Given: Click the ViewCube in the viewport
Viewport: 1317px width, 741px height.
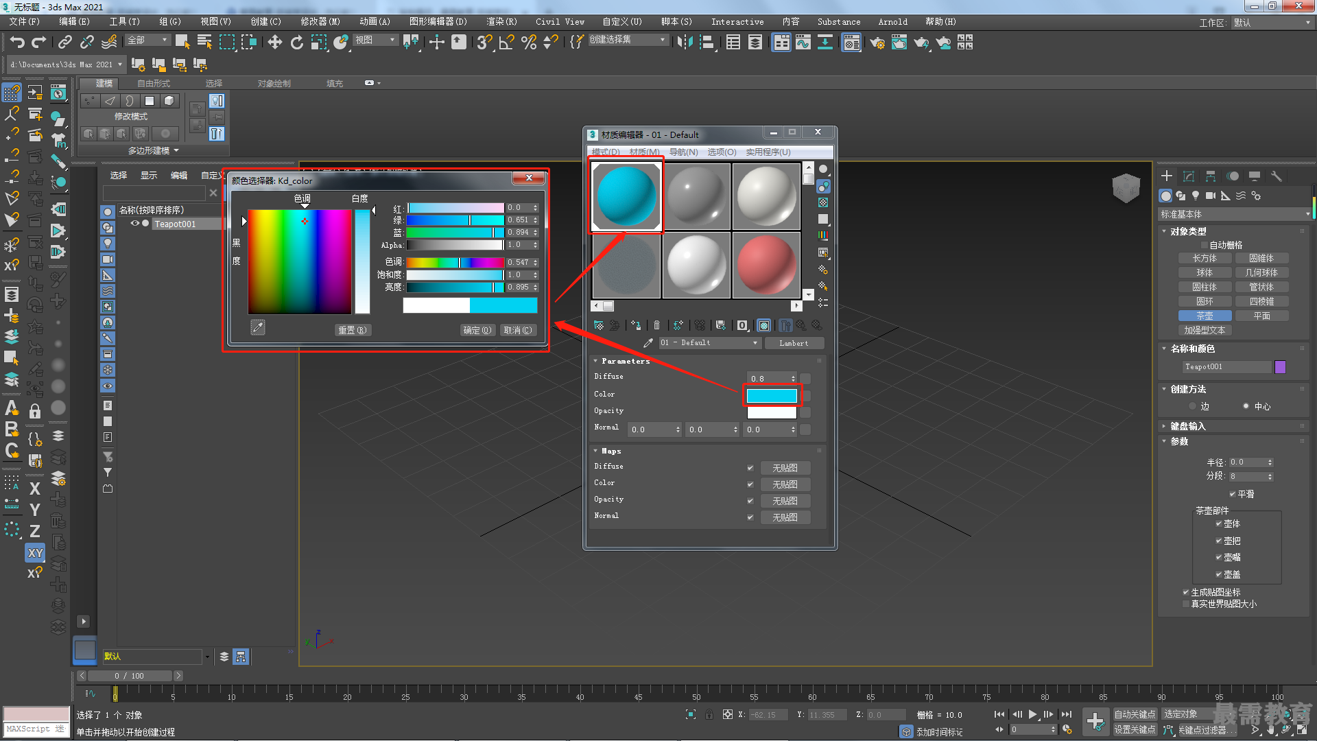Looking at the screenshot, I should tap(1126, 187).
